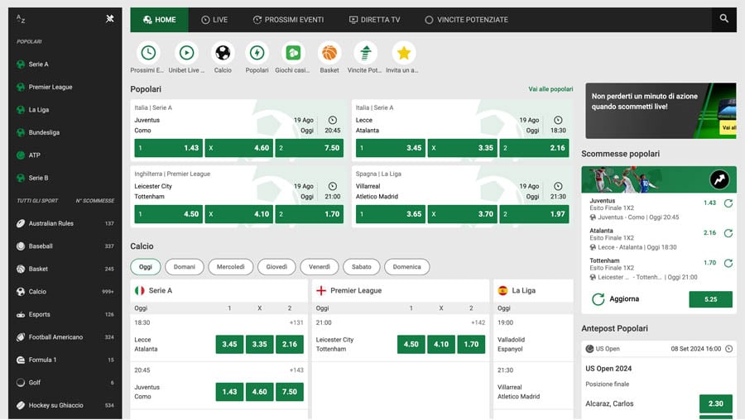Viewport: 745px width, 420px height.
Task: Click clock icon on Lecce-Atalanta card
Action: (558, 120)
